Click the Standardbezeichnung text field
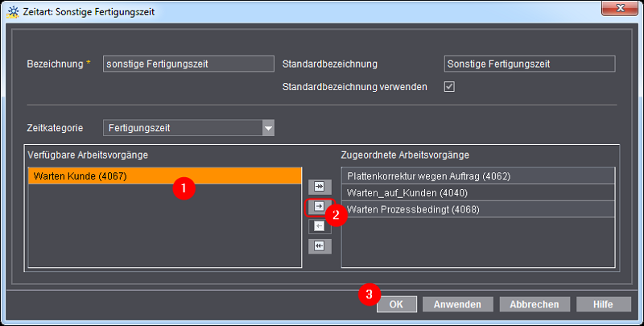The height and width of the screenshot is (326, 644). click(529, 64)
